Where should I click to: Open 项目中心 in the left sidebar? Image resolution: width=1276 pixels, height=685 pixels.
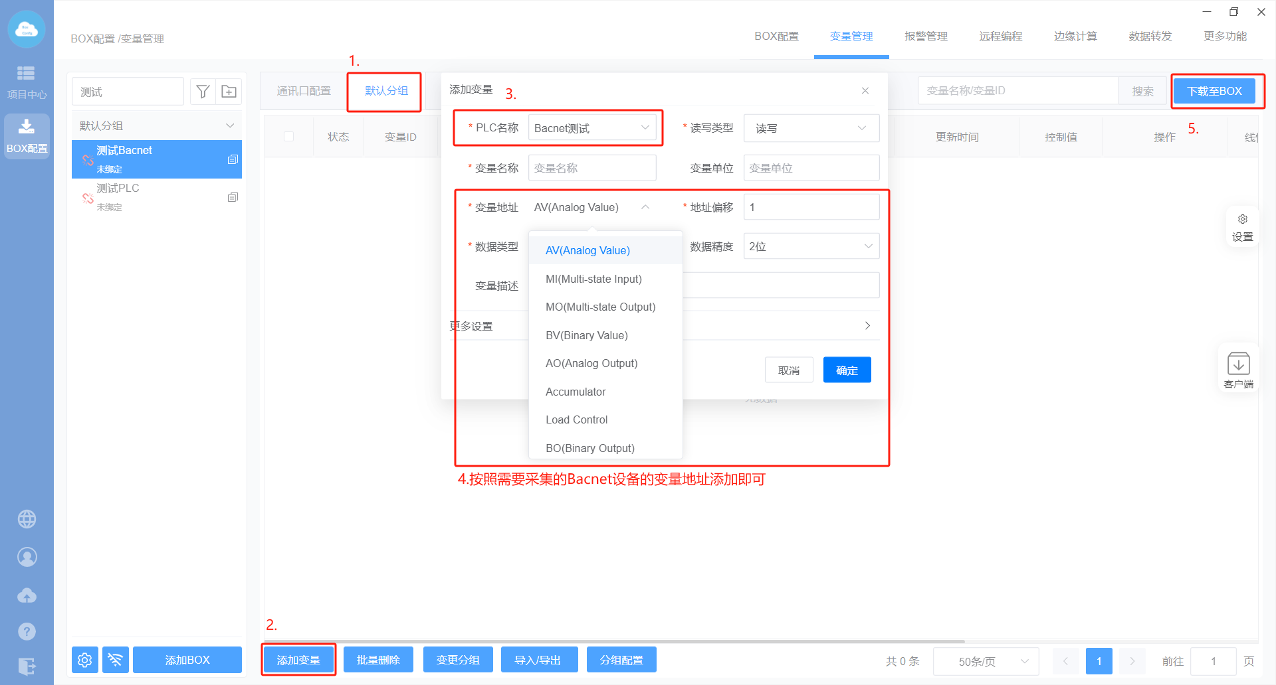click(x=27, y=82)
